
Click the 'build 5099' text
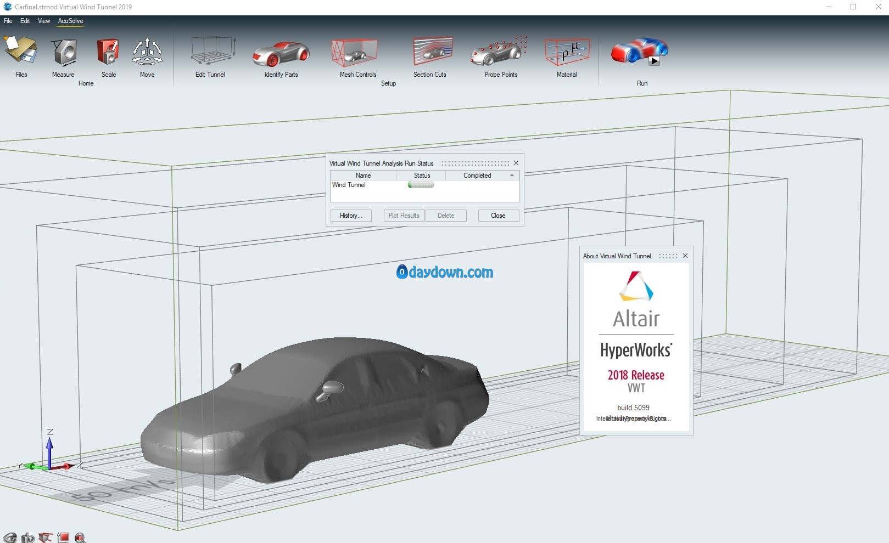(x=633, y=408)
